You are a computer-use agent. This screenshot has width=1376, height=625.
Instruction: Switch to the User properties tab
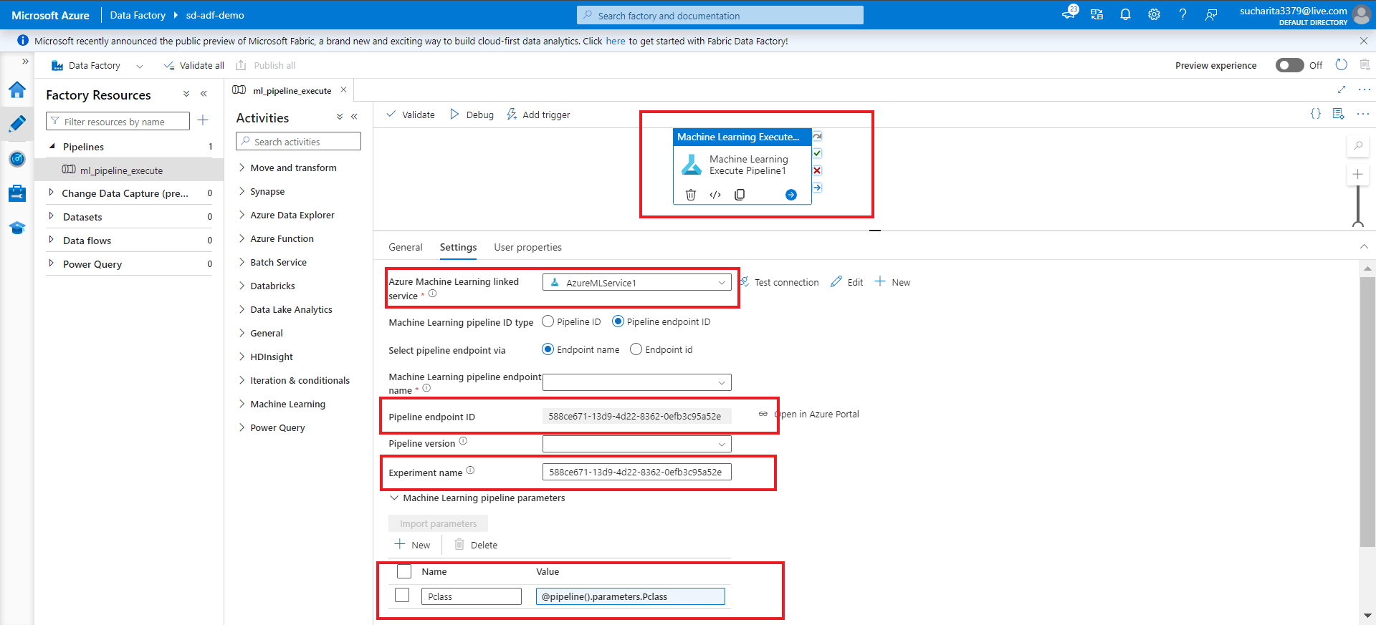(x=527, y=247)
